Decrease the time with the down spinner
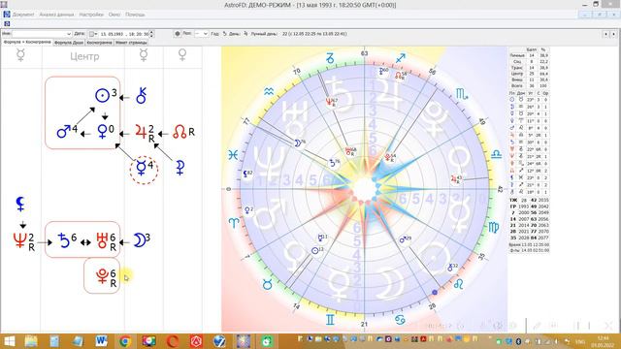Screen dimensions: 621x349 point(151,36)
